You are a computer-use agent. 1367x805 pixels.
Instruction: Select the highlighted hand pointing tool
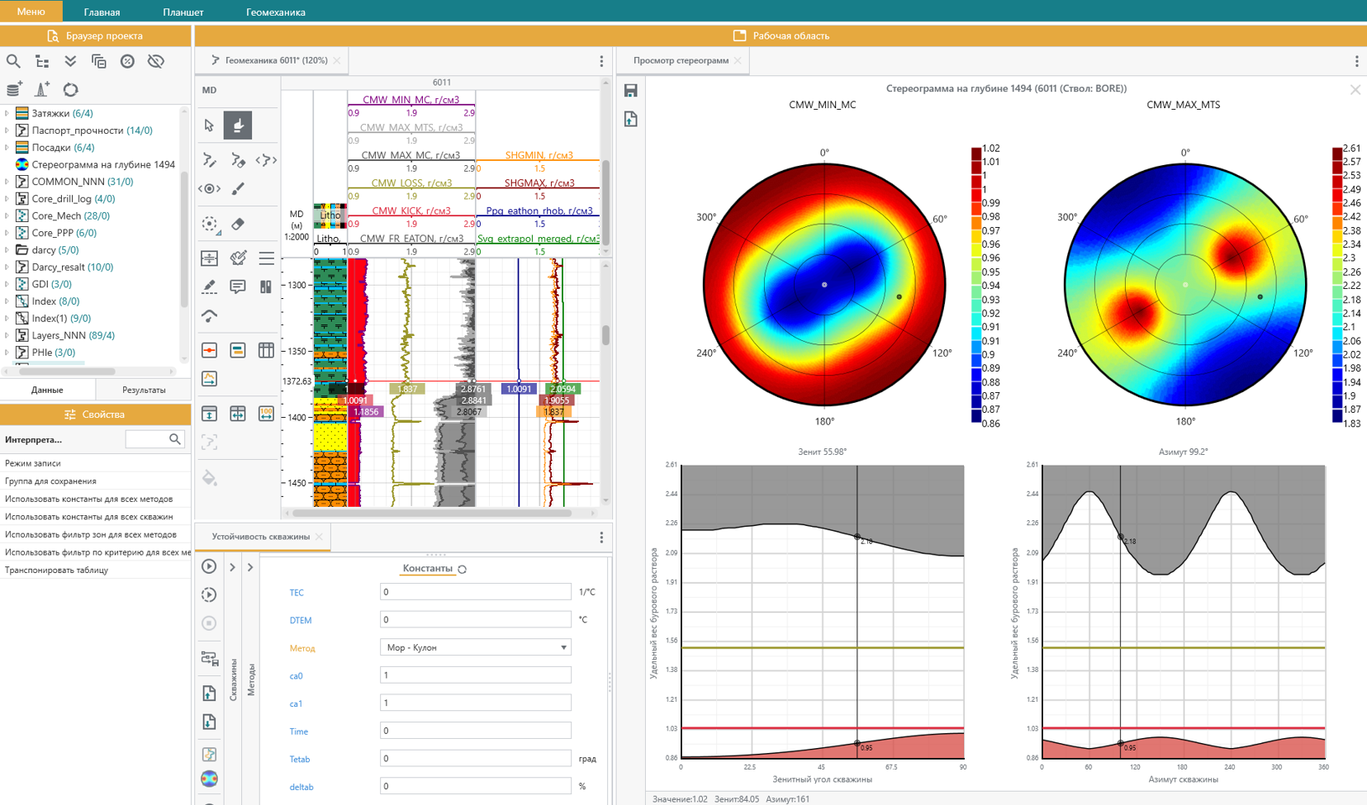click(238, 125)
